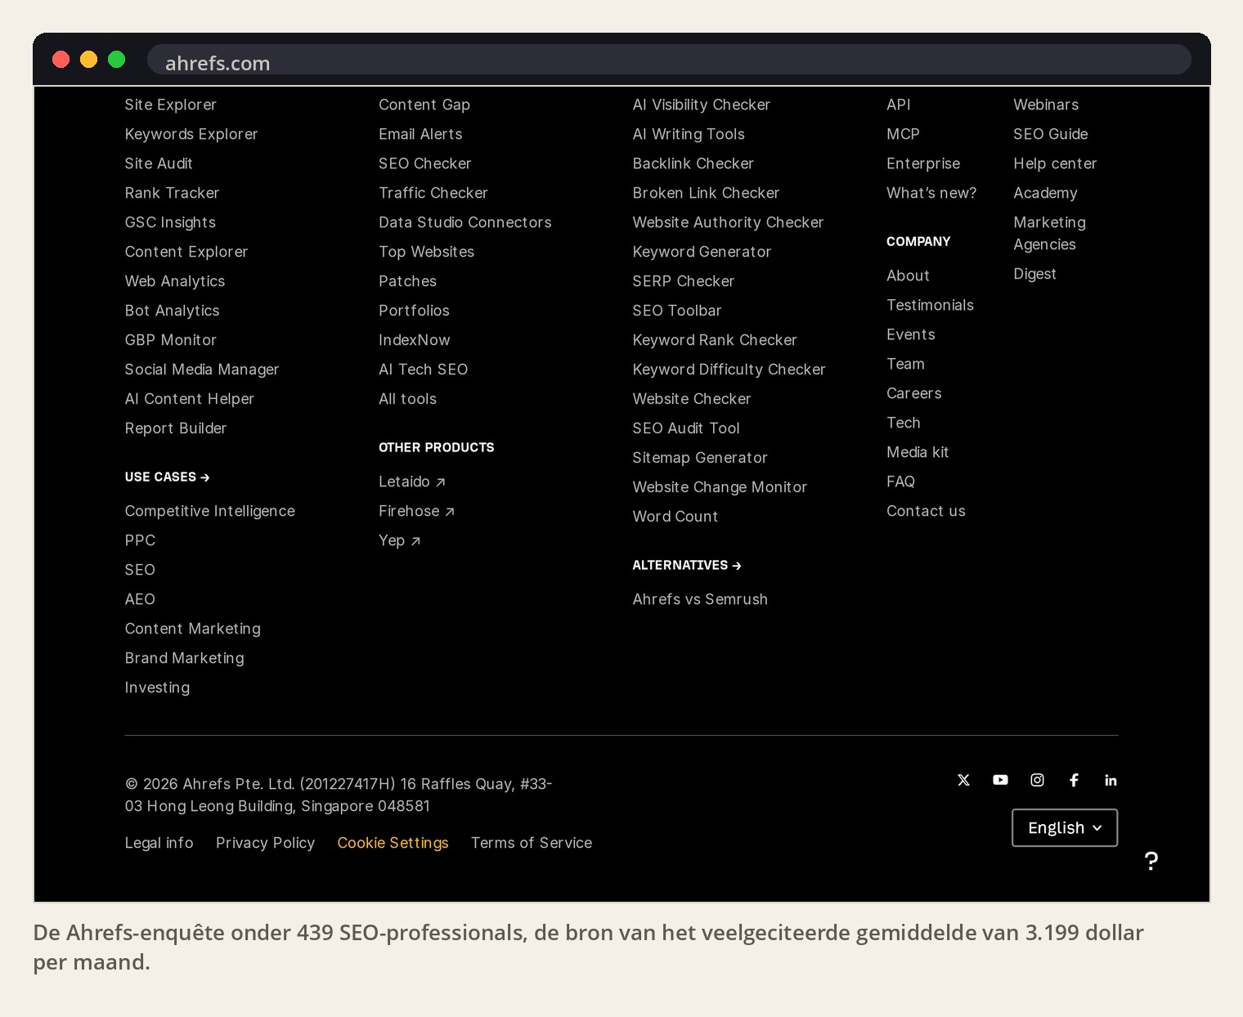Click the red close window dot

[x=61, y=60]
